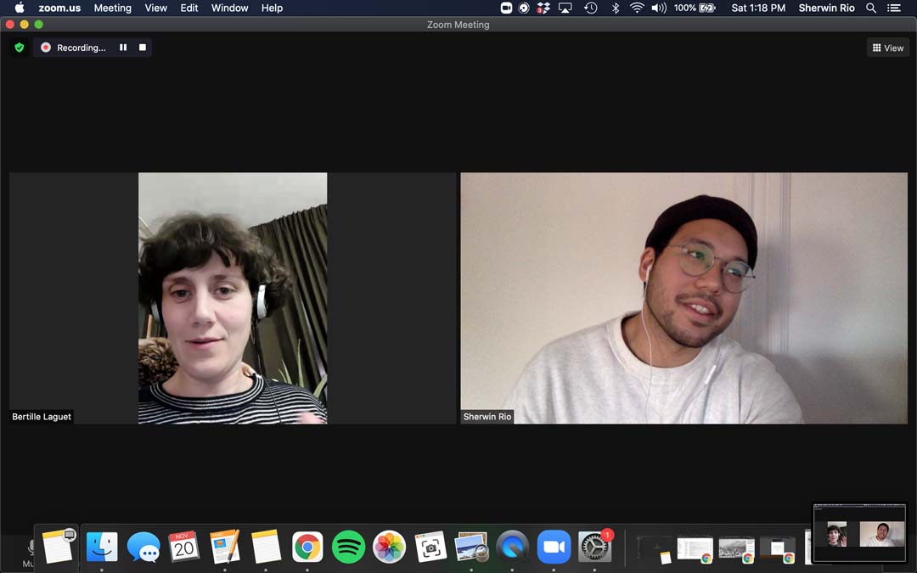Viewport: 917px width, 573px height.
Task: Open the Time Machine menu
Action: point(591,8)
